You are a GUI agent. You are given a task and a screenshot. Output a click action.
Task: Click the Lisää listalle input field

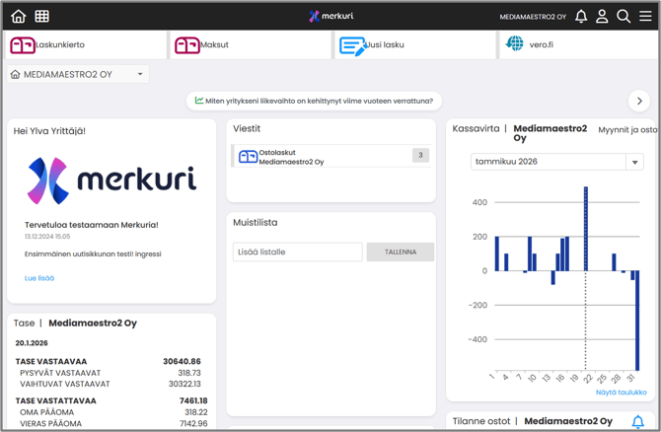298,252
